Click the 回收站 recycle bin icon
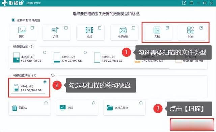Screen dimensions: 216x132 click(15, 108)
